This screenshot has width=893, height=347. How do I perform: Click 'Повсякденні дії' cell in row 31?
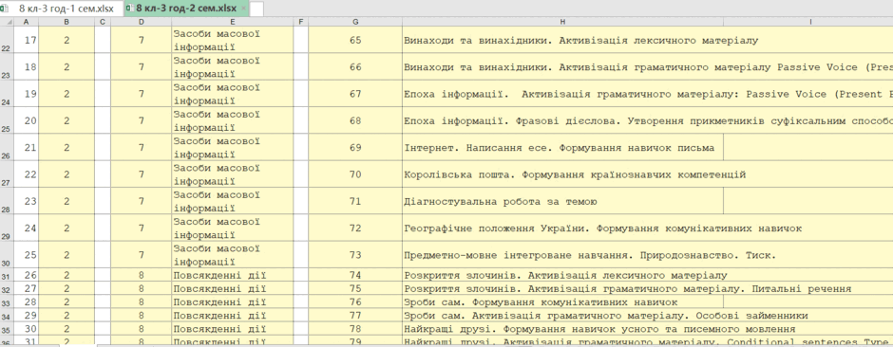tap(233, 275)
